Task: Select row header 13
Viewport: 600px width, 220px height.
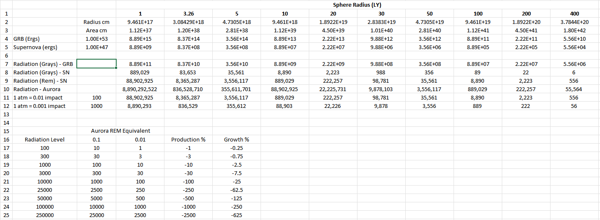Action: coord(6,114)
